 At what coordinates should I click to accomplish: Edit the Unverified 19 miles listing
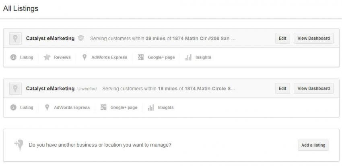(282, 89)
